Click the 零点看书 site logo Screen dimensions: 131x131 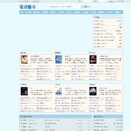pyautogui.click(x=27, y=7)
